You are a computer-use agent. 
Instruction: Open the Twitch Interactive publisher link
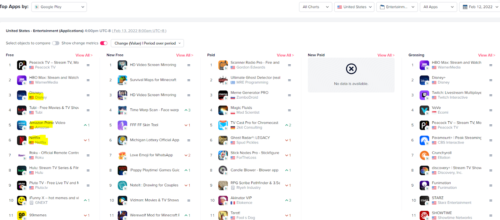point(453,97)
